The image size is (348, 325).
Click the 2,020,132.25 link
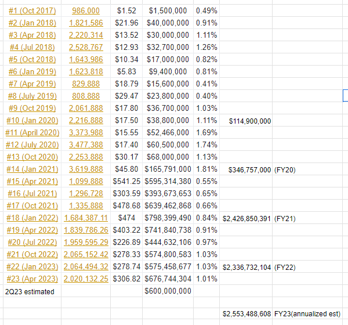point(86,279)
